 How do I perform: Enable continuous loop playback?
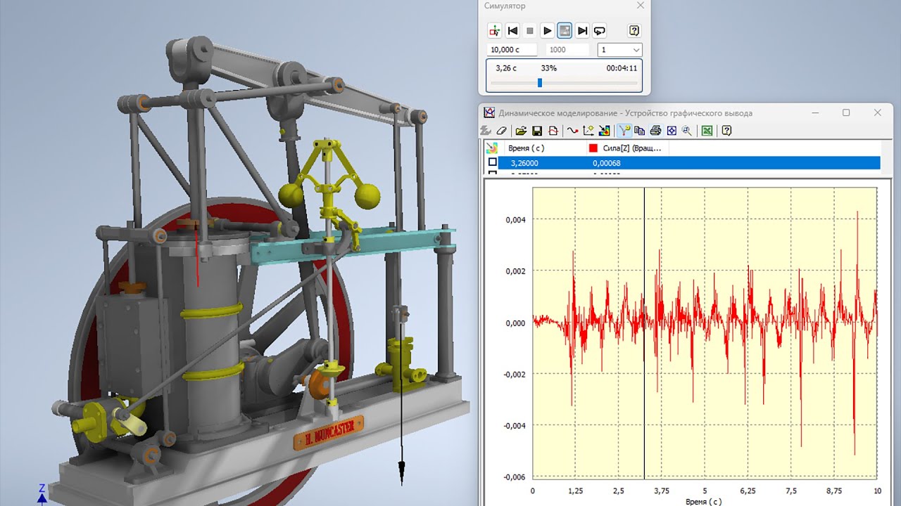pyautogui.click(x=600, y=31)
